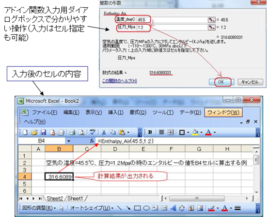This screenshot has height=217, width=267.
Task: Click OK in function arguments dialog
Action: [x=221, y=82]
